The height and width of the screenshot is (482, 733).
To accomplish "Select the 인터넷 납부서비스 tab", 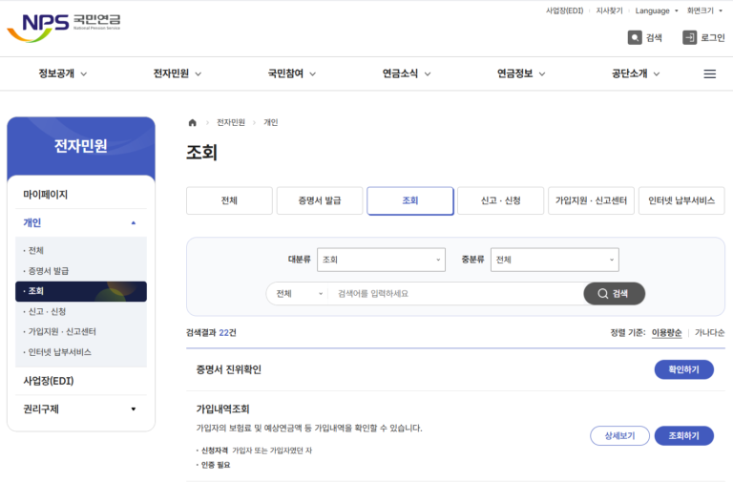I will 681,200.
